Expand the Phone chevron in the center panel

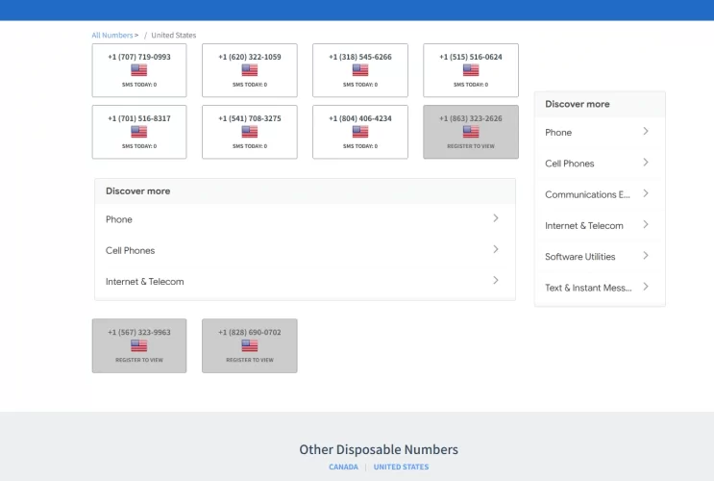click(x=496, y=218)
